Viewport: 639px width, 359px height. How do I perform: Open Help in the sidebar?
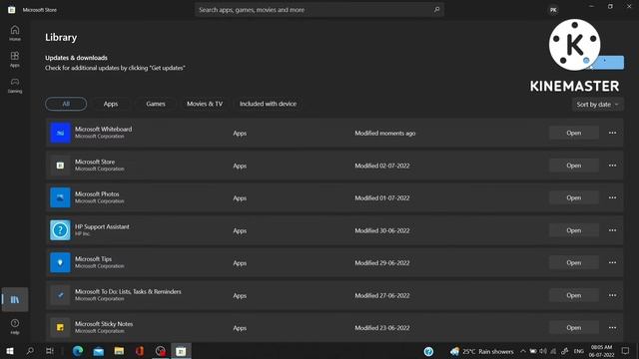coord(15,326)
